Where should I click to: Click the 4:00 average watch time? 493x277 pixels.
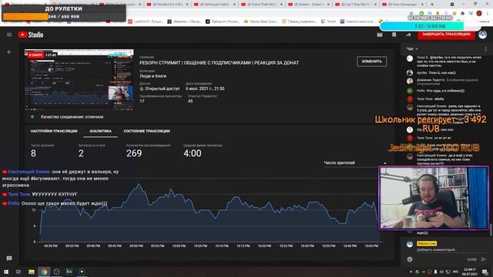click(x=192, y=153)
